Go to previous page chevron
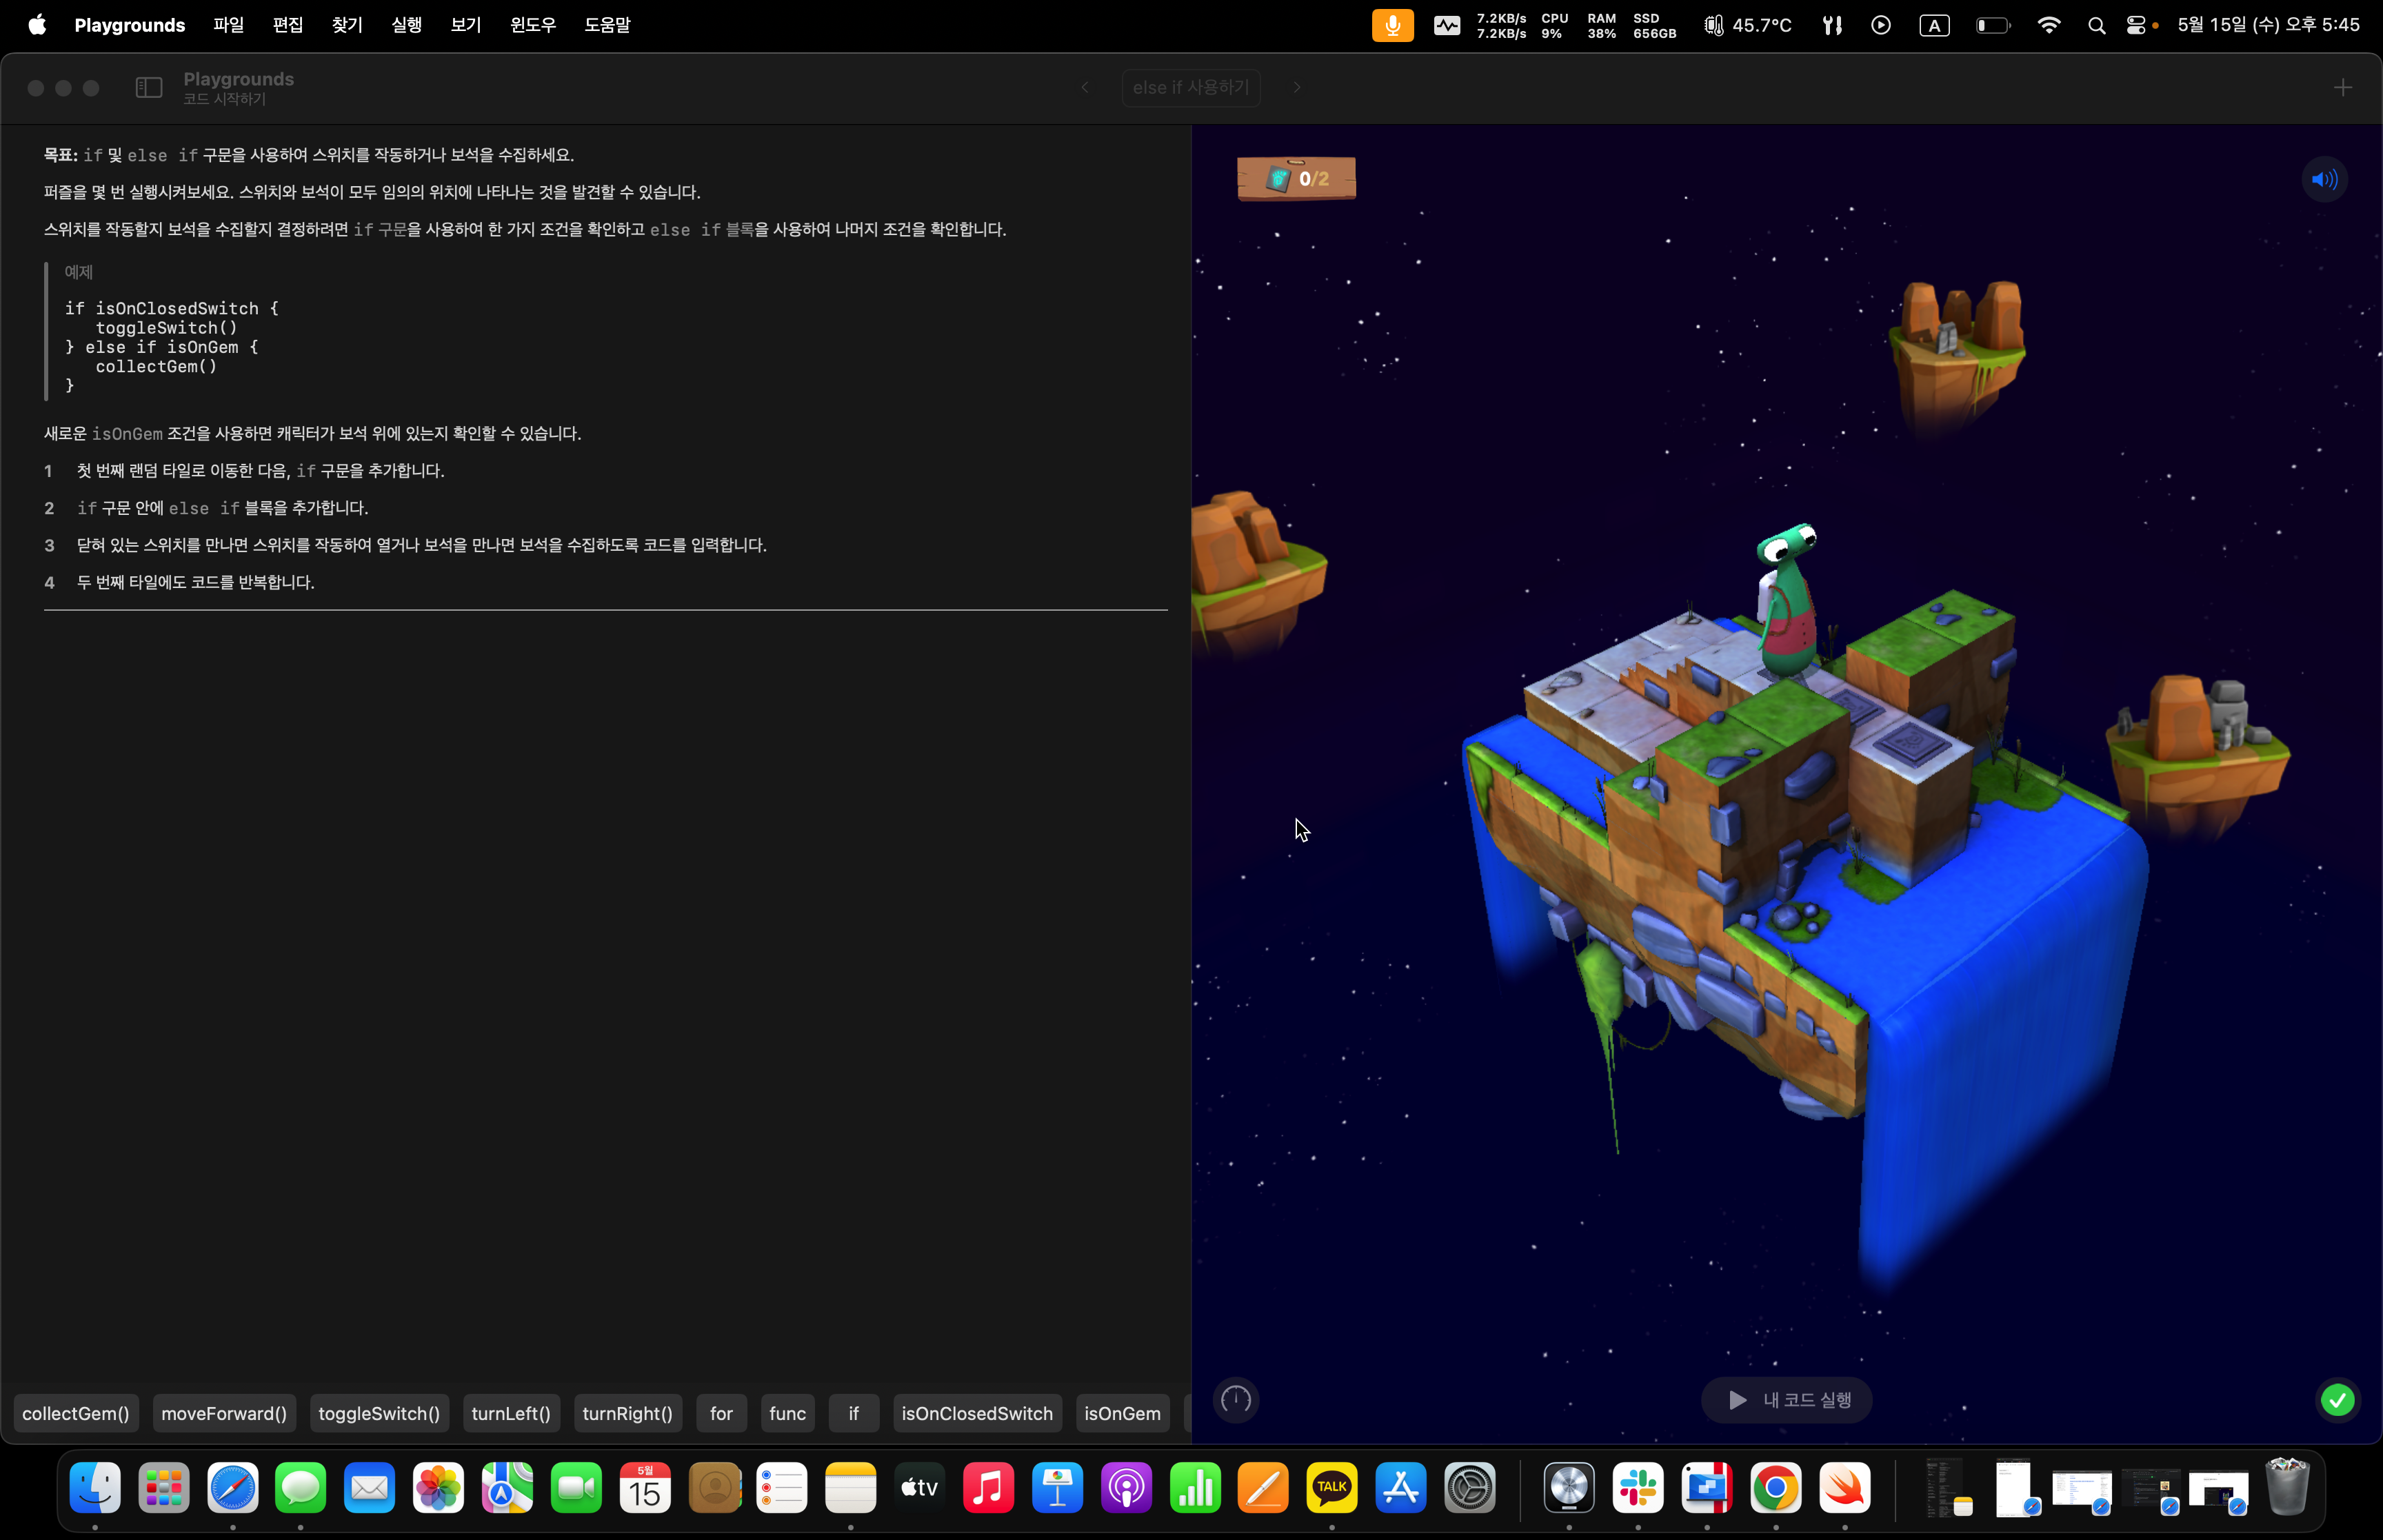 (1085, 88)
